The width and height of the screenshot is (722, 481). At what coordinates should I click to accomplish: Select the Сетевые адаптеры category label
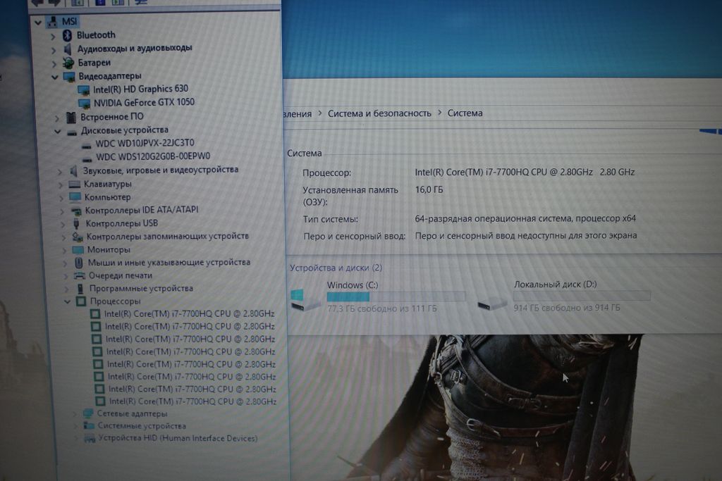132,414
